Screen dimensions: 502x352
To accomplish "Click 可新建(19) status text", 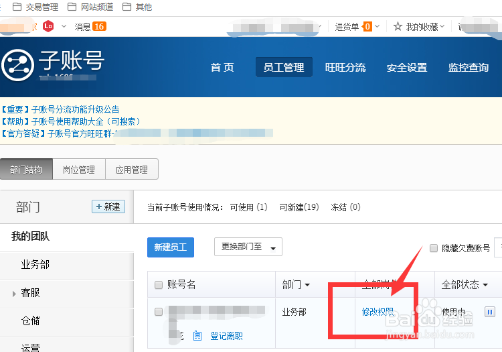I will click(x=299, y=207).
